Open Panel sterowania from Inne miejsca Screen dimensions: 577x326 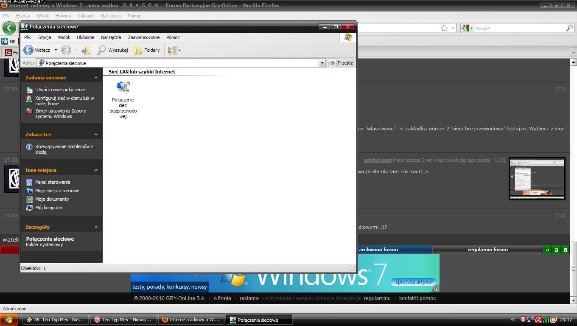(x=53, y=182)
